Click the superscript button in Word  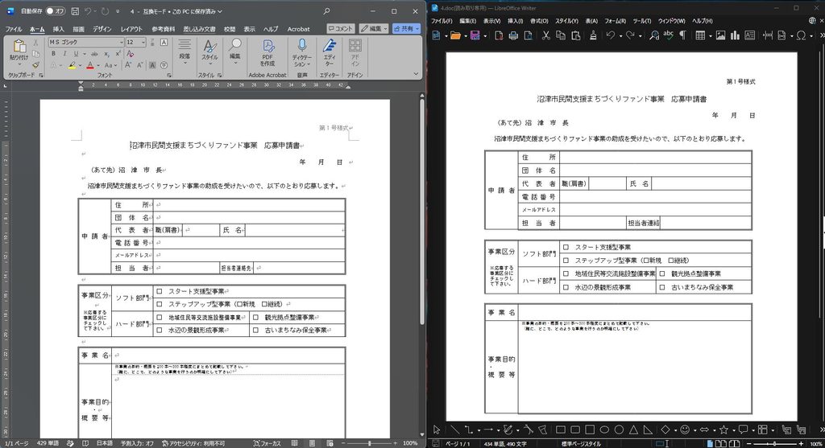118,54
